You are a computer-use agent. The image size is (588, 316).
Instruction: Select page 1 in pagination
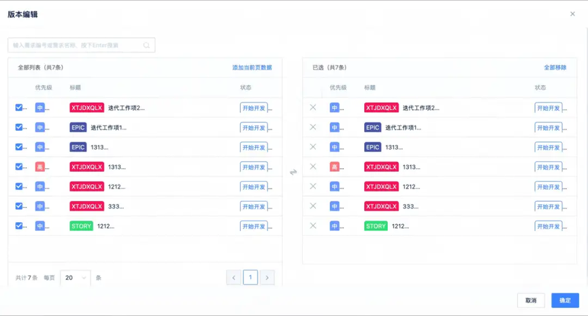[250, 278]
